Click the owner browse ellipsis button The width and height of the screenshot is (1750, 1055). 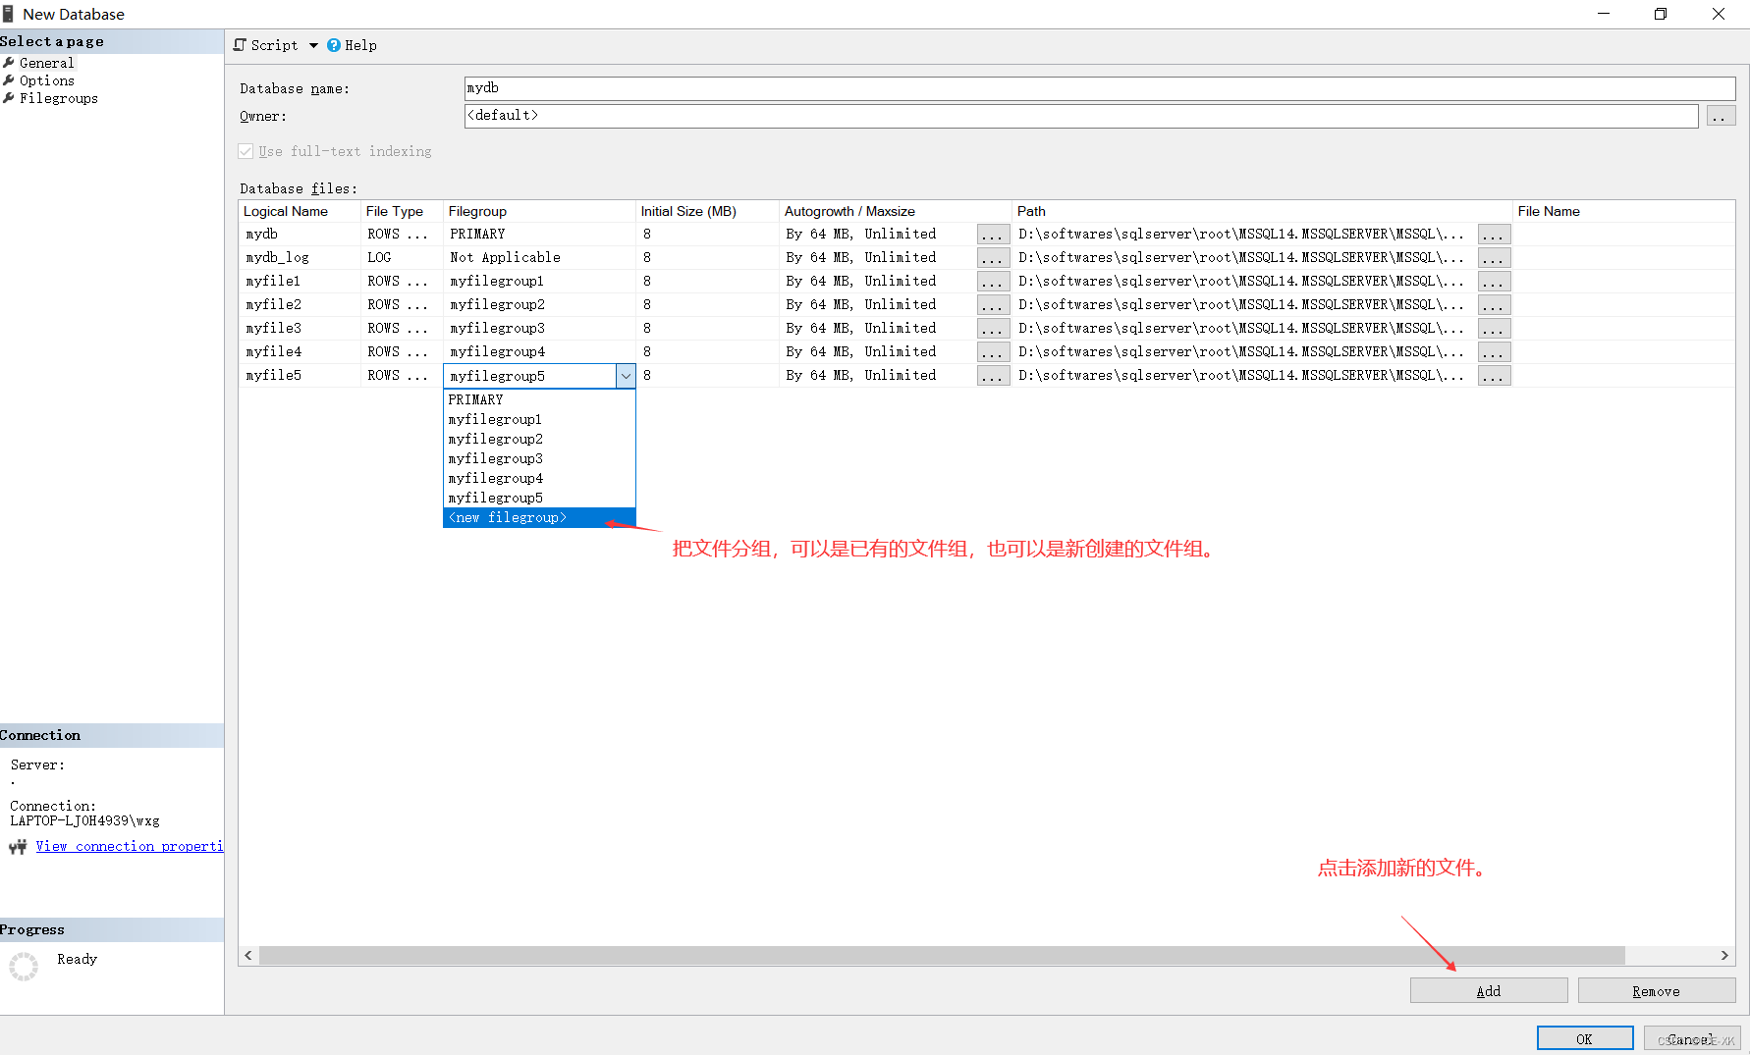(1721, 116)
